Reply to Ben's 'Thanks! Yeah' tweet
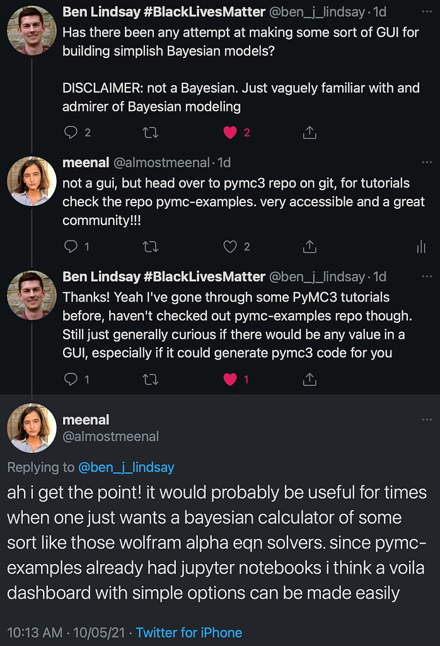The width and height of the screenshot is (440, 646). pyautogui.click(x=71, y=379)
